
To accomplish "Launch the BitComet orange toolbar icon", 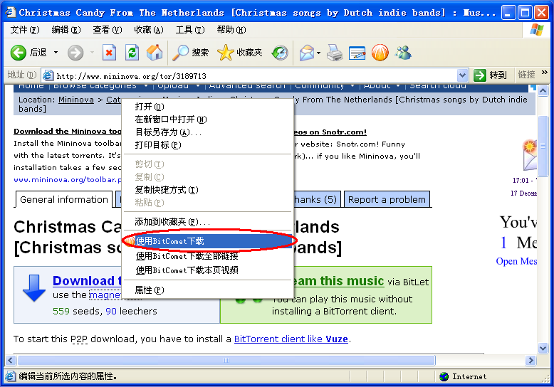I will coord(380,53).
